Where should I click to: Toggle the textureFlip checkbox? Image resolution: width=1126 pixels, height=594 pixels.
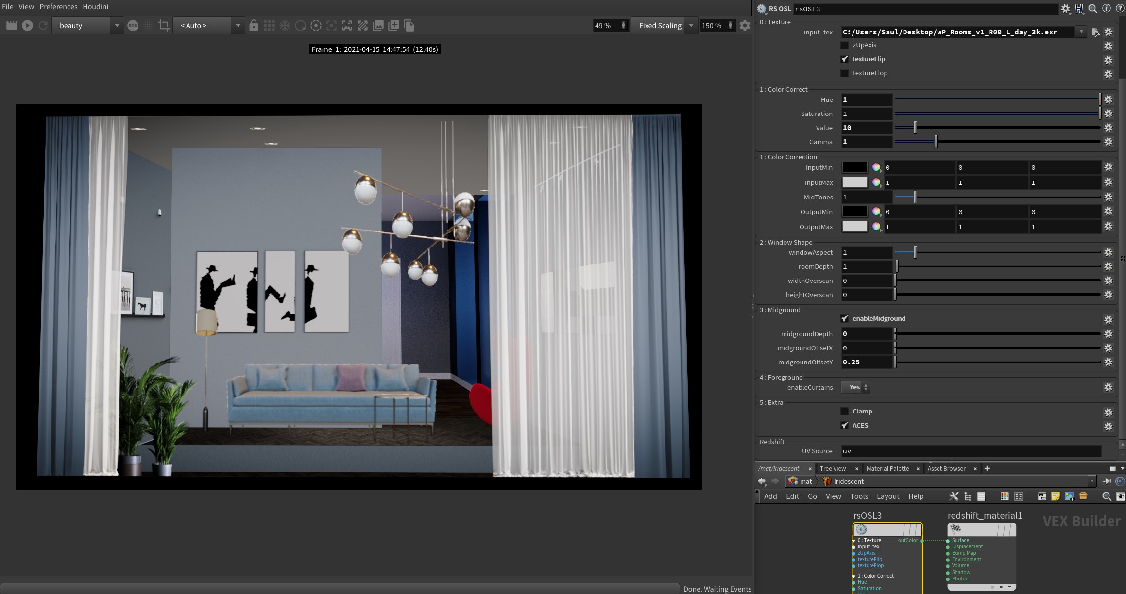pos(845,59)
